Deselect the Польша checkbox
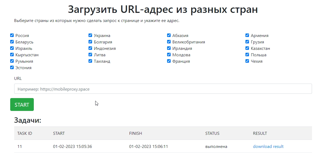Image resolution: width=334 pixels, height=153 pixels. [x=247, y=55]
